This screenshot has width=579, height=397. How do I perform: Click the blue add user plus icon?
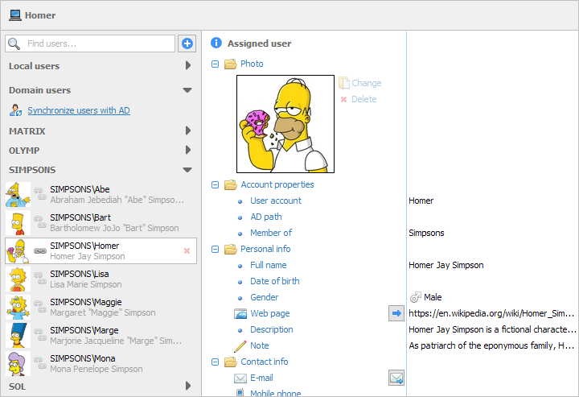click(x=187, y=43)
